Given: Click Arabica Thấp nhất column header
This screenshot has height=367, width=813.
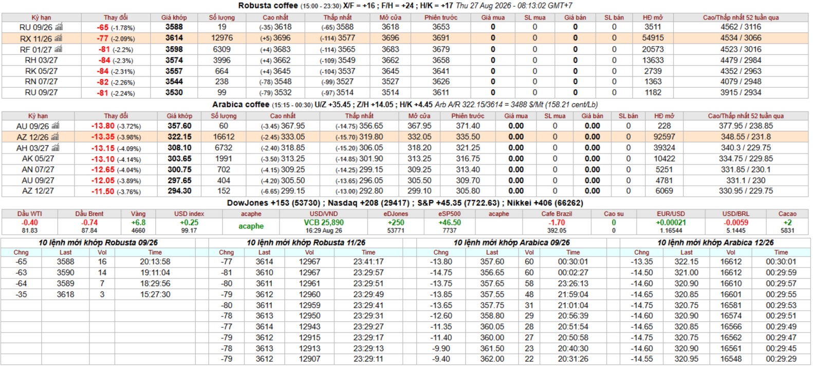Looking at the screenshot, I should [x=359, y=116].
